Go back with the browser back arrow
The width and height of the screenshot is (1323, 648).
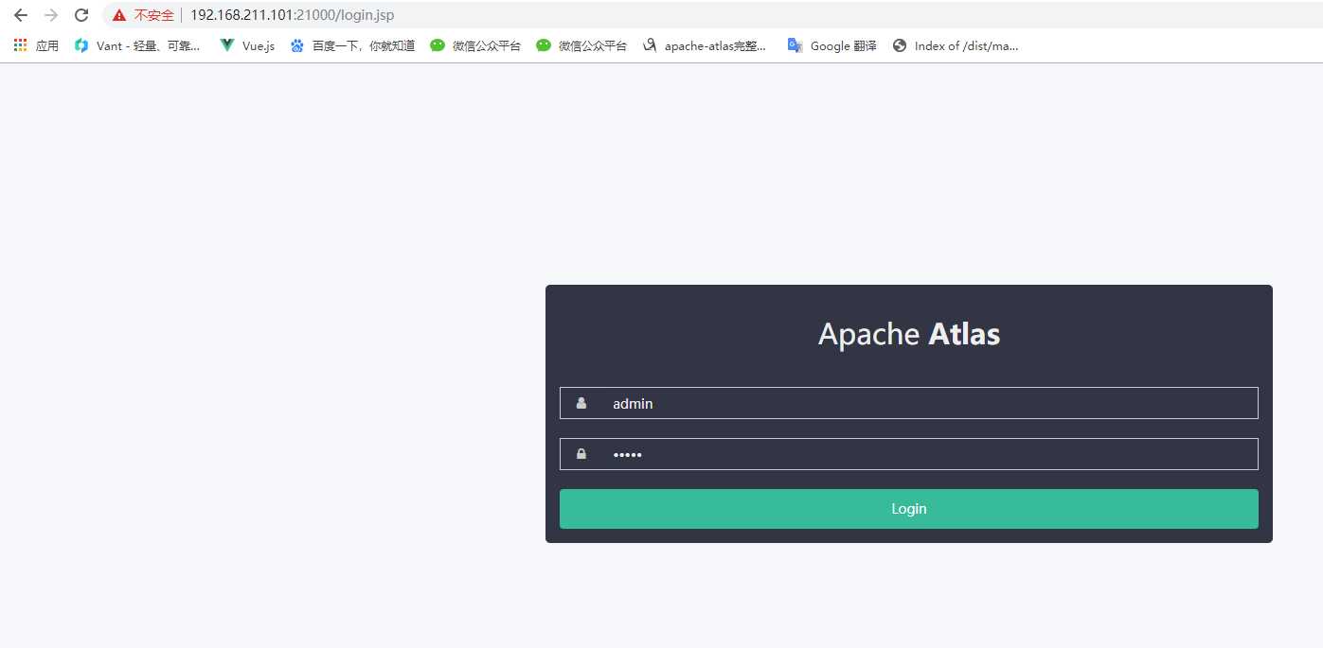(21, 15)
